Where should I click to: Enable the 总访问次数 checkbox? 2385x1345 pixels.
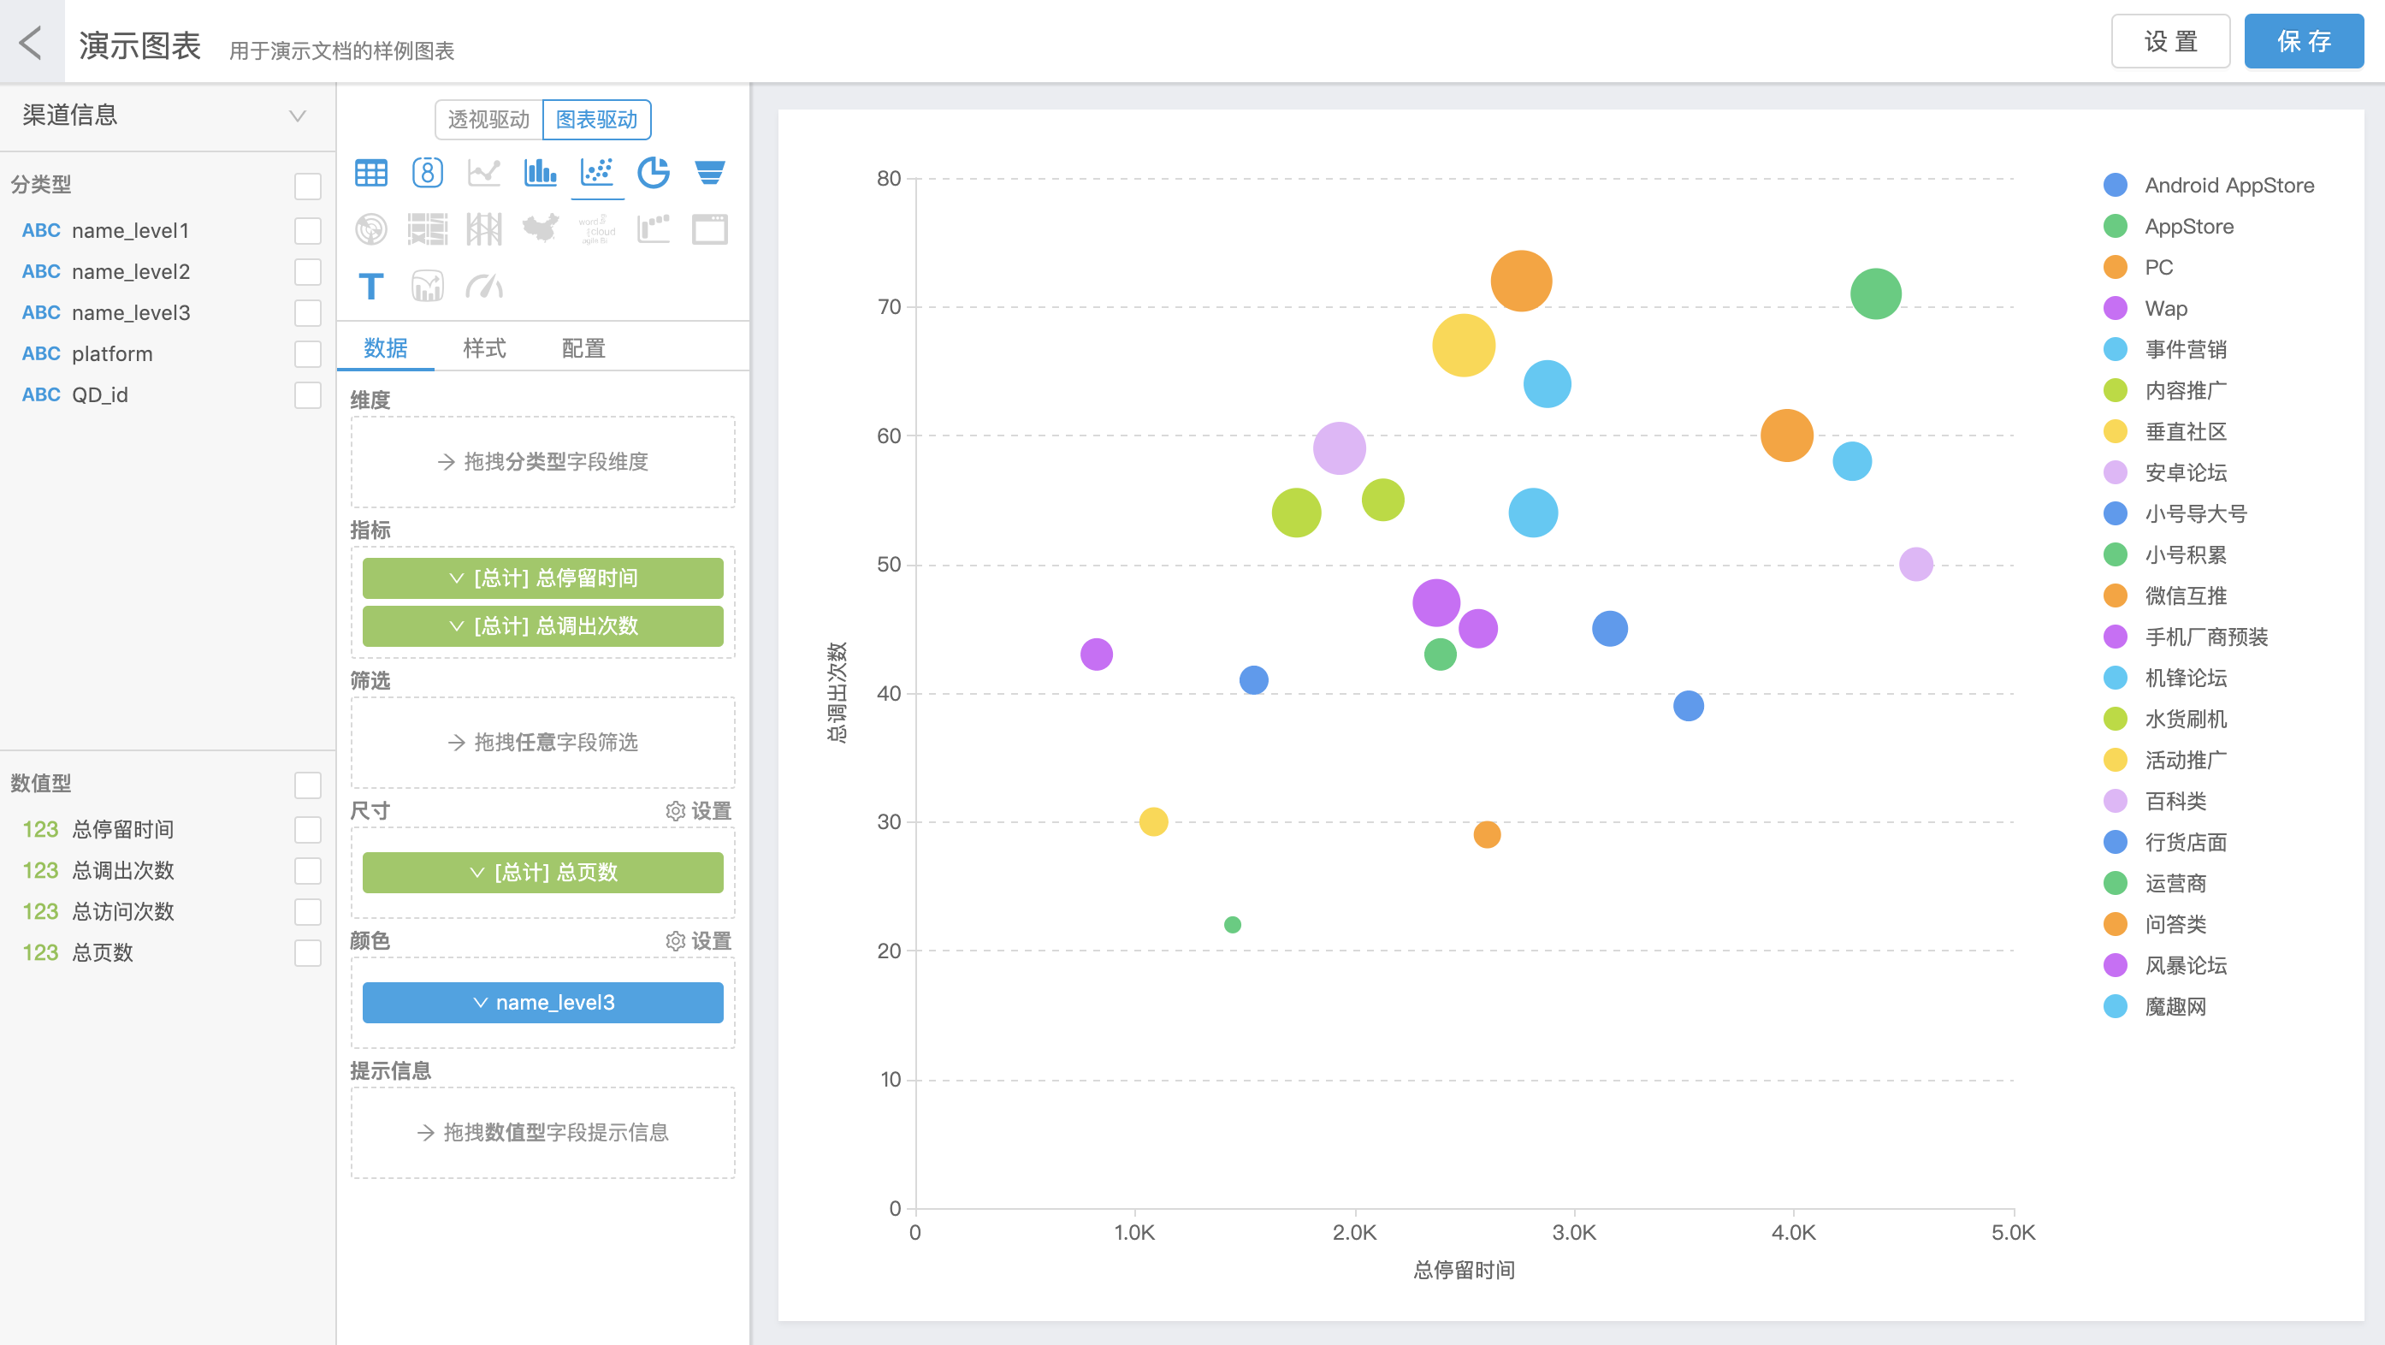307,911
